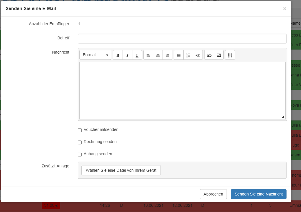Open the Format dropdown
The height and width of the screenshot is (212, 301).
[x=95, y=55]
